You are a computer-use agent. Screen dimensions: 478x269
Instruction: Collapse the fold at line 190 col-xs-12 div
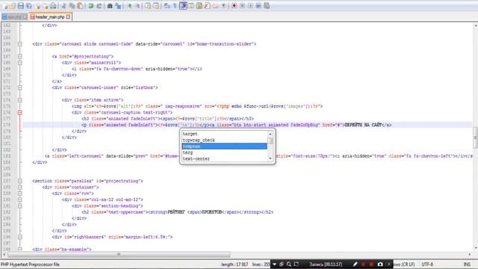click(20, 200)
